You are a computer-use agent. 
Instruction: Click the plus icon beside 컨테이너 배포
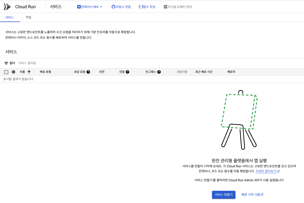(x=79, y=7)
